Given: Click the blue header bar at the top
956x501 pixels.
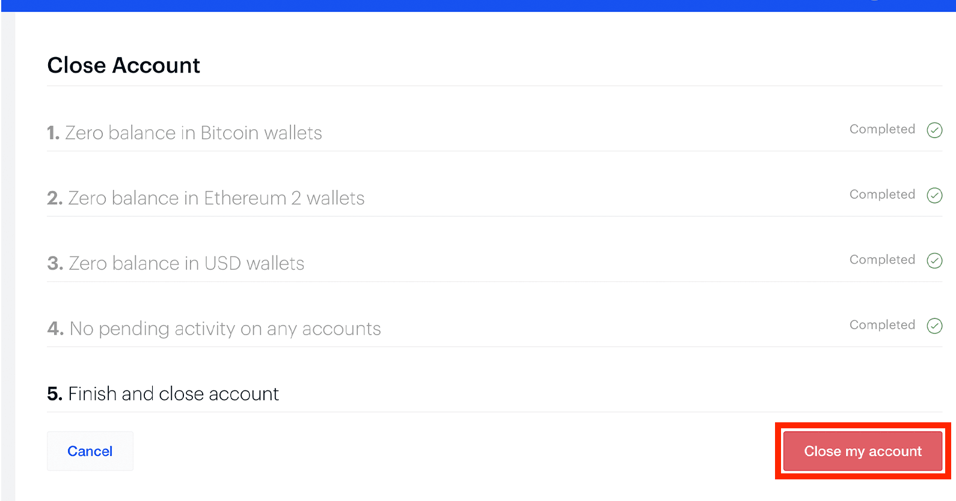Looking at the screenshot, I should [478, 5].
